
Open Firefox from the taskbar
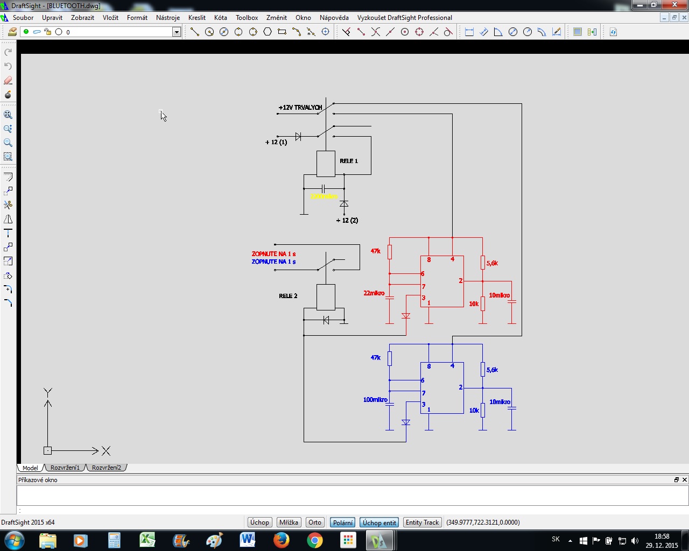pyautogui.click(x=281, y=540)
